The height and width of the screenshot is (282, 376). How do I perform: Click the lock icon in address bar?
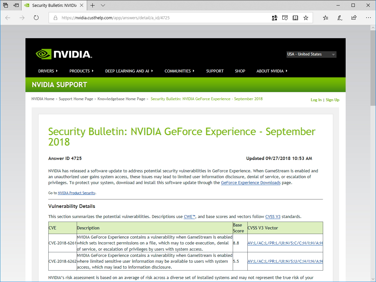[x=55, y=18]
